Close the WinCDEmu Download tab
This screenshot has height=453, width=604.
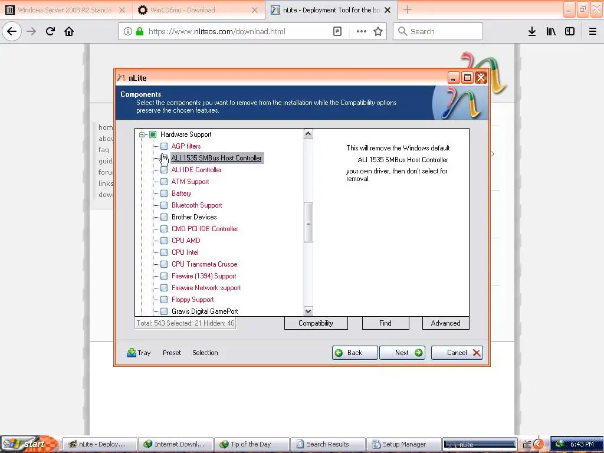tap(255, 10)
